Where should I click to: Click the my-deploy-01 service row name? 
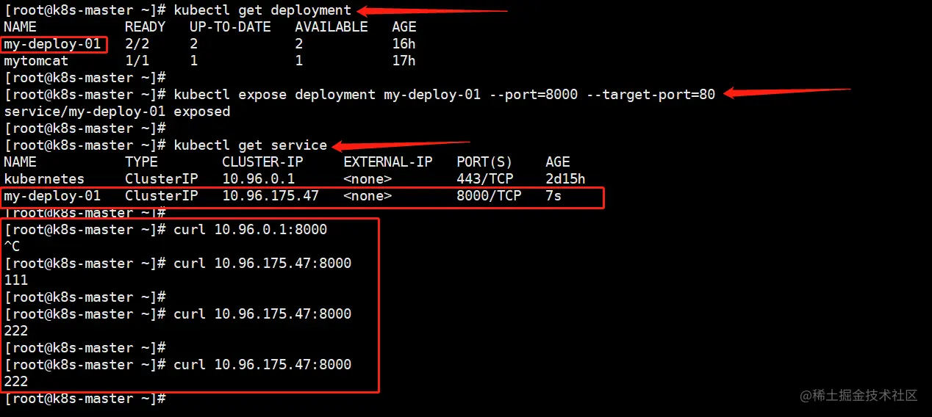pyautogui.click(x=52, y=196)
